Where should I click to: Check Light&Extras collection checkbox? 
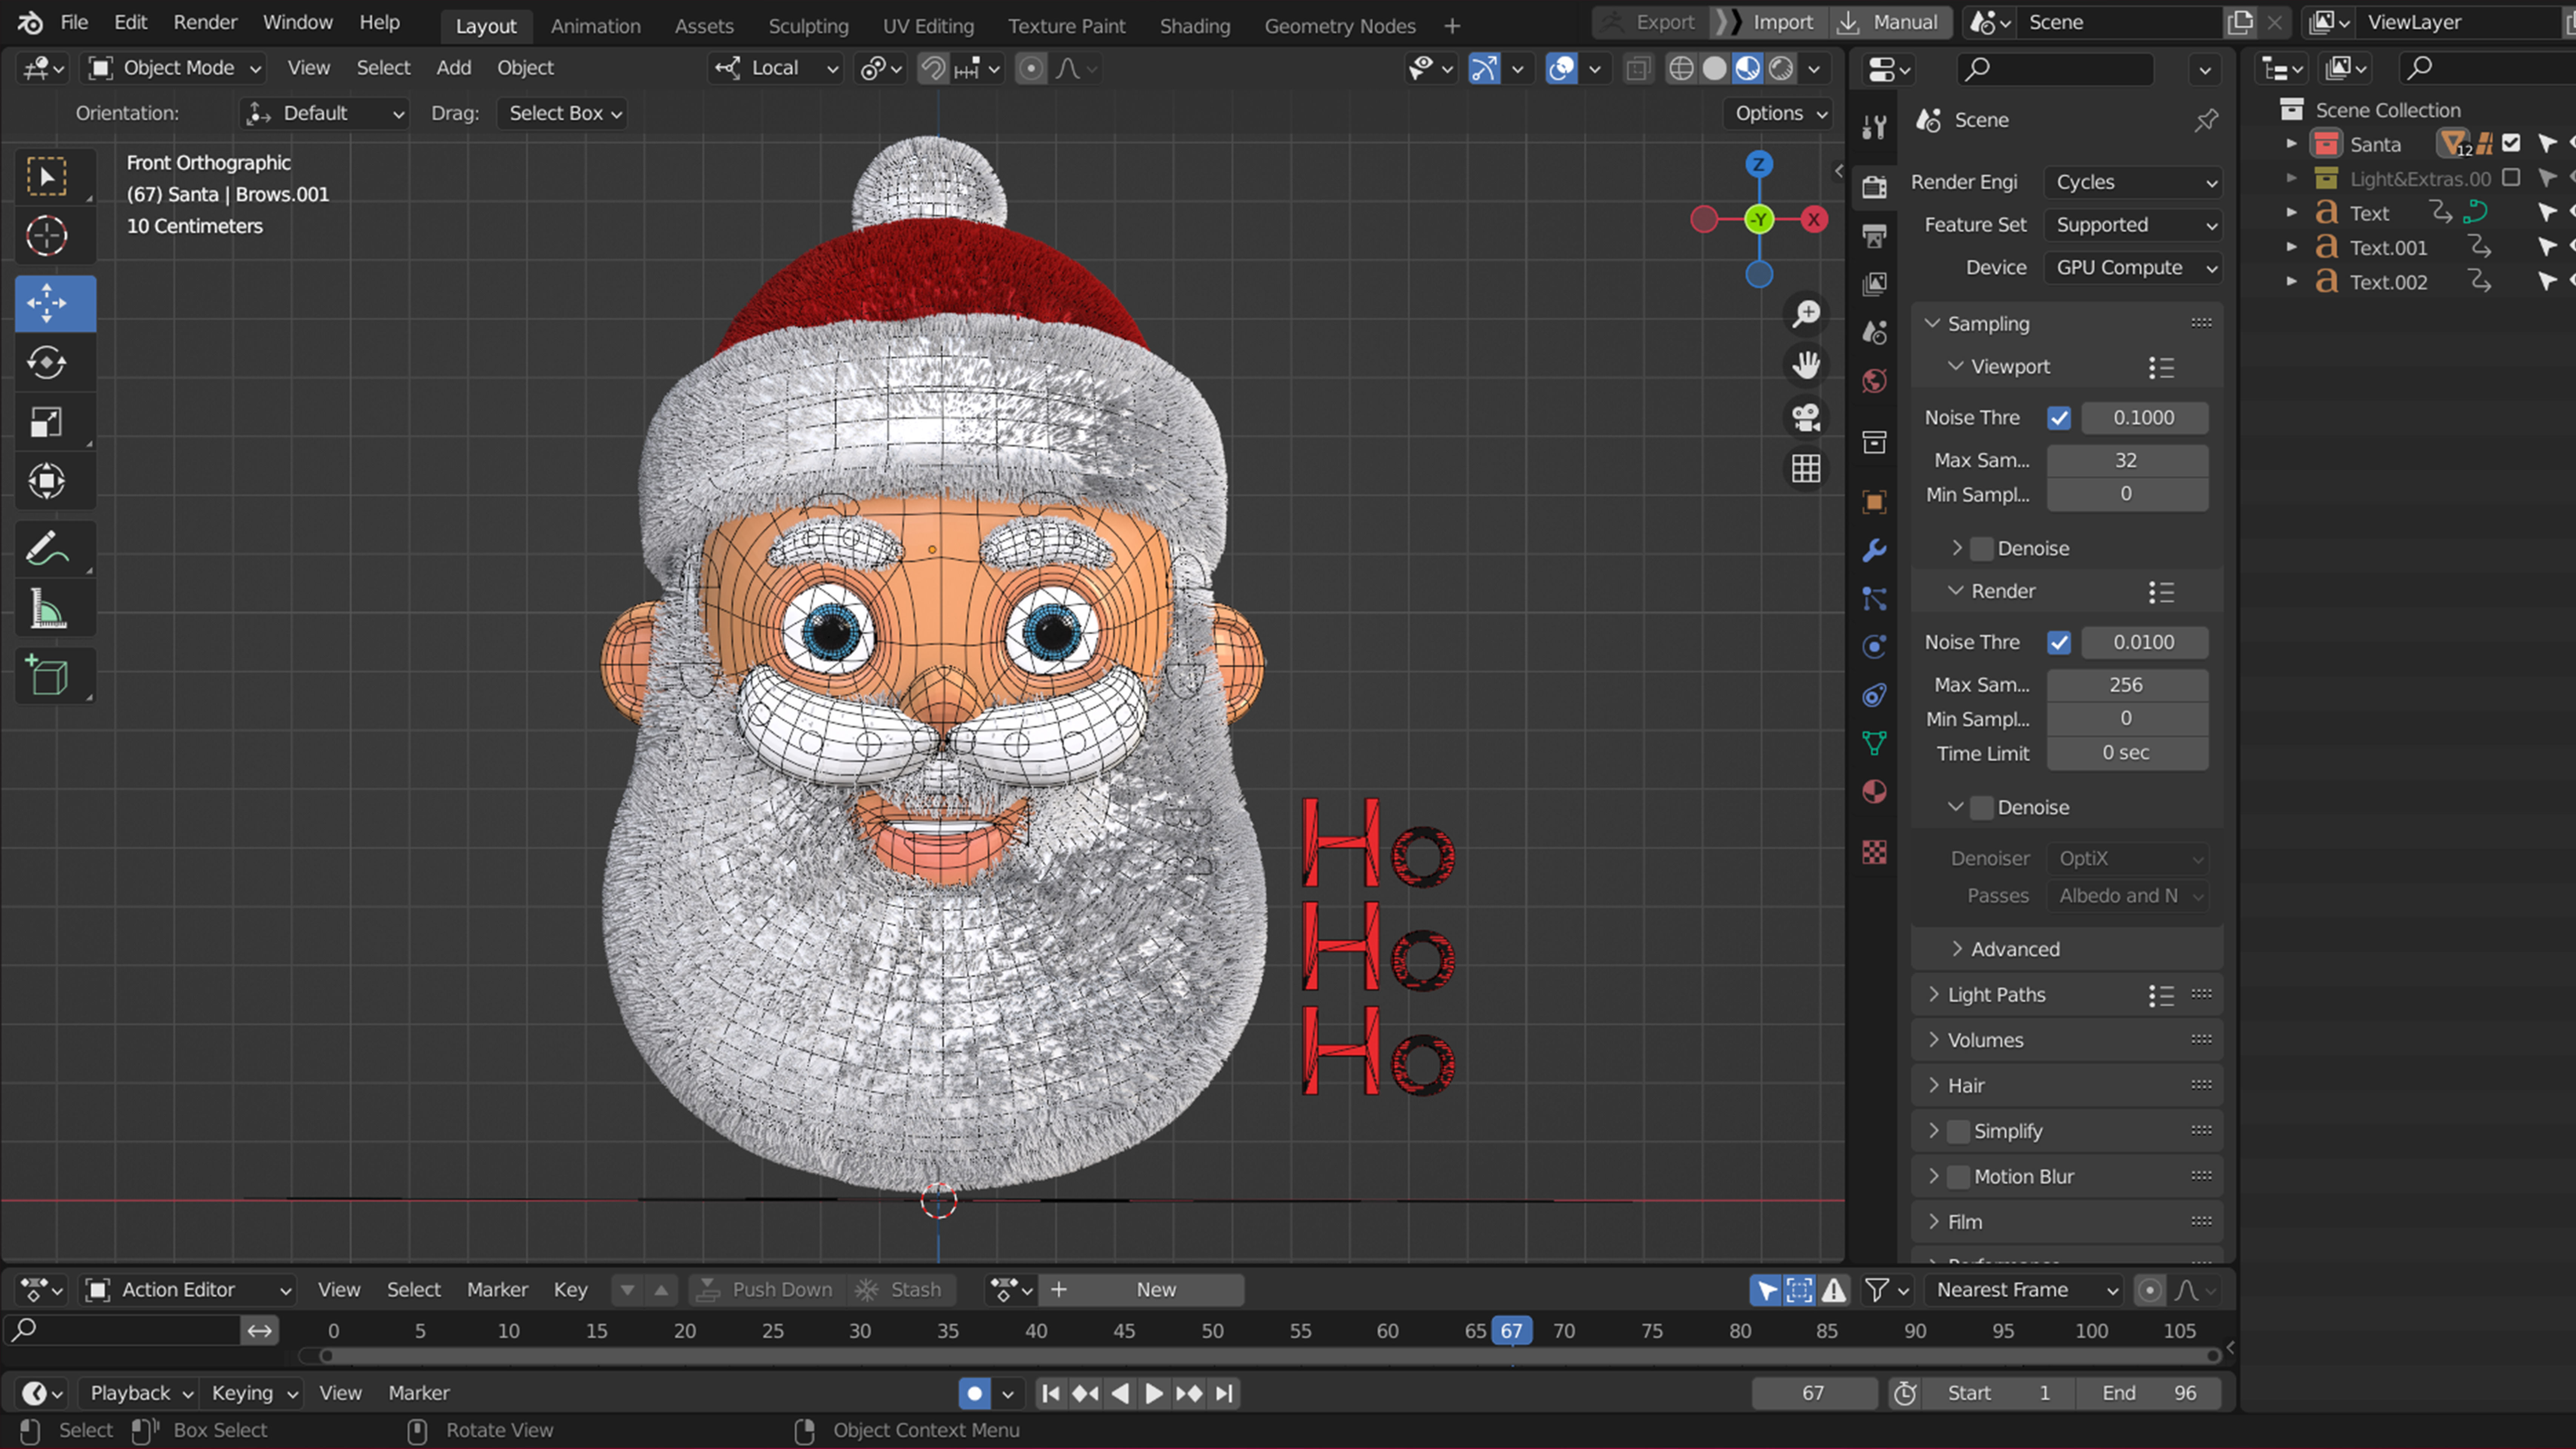2511,178
